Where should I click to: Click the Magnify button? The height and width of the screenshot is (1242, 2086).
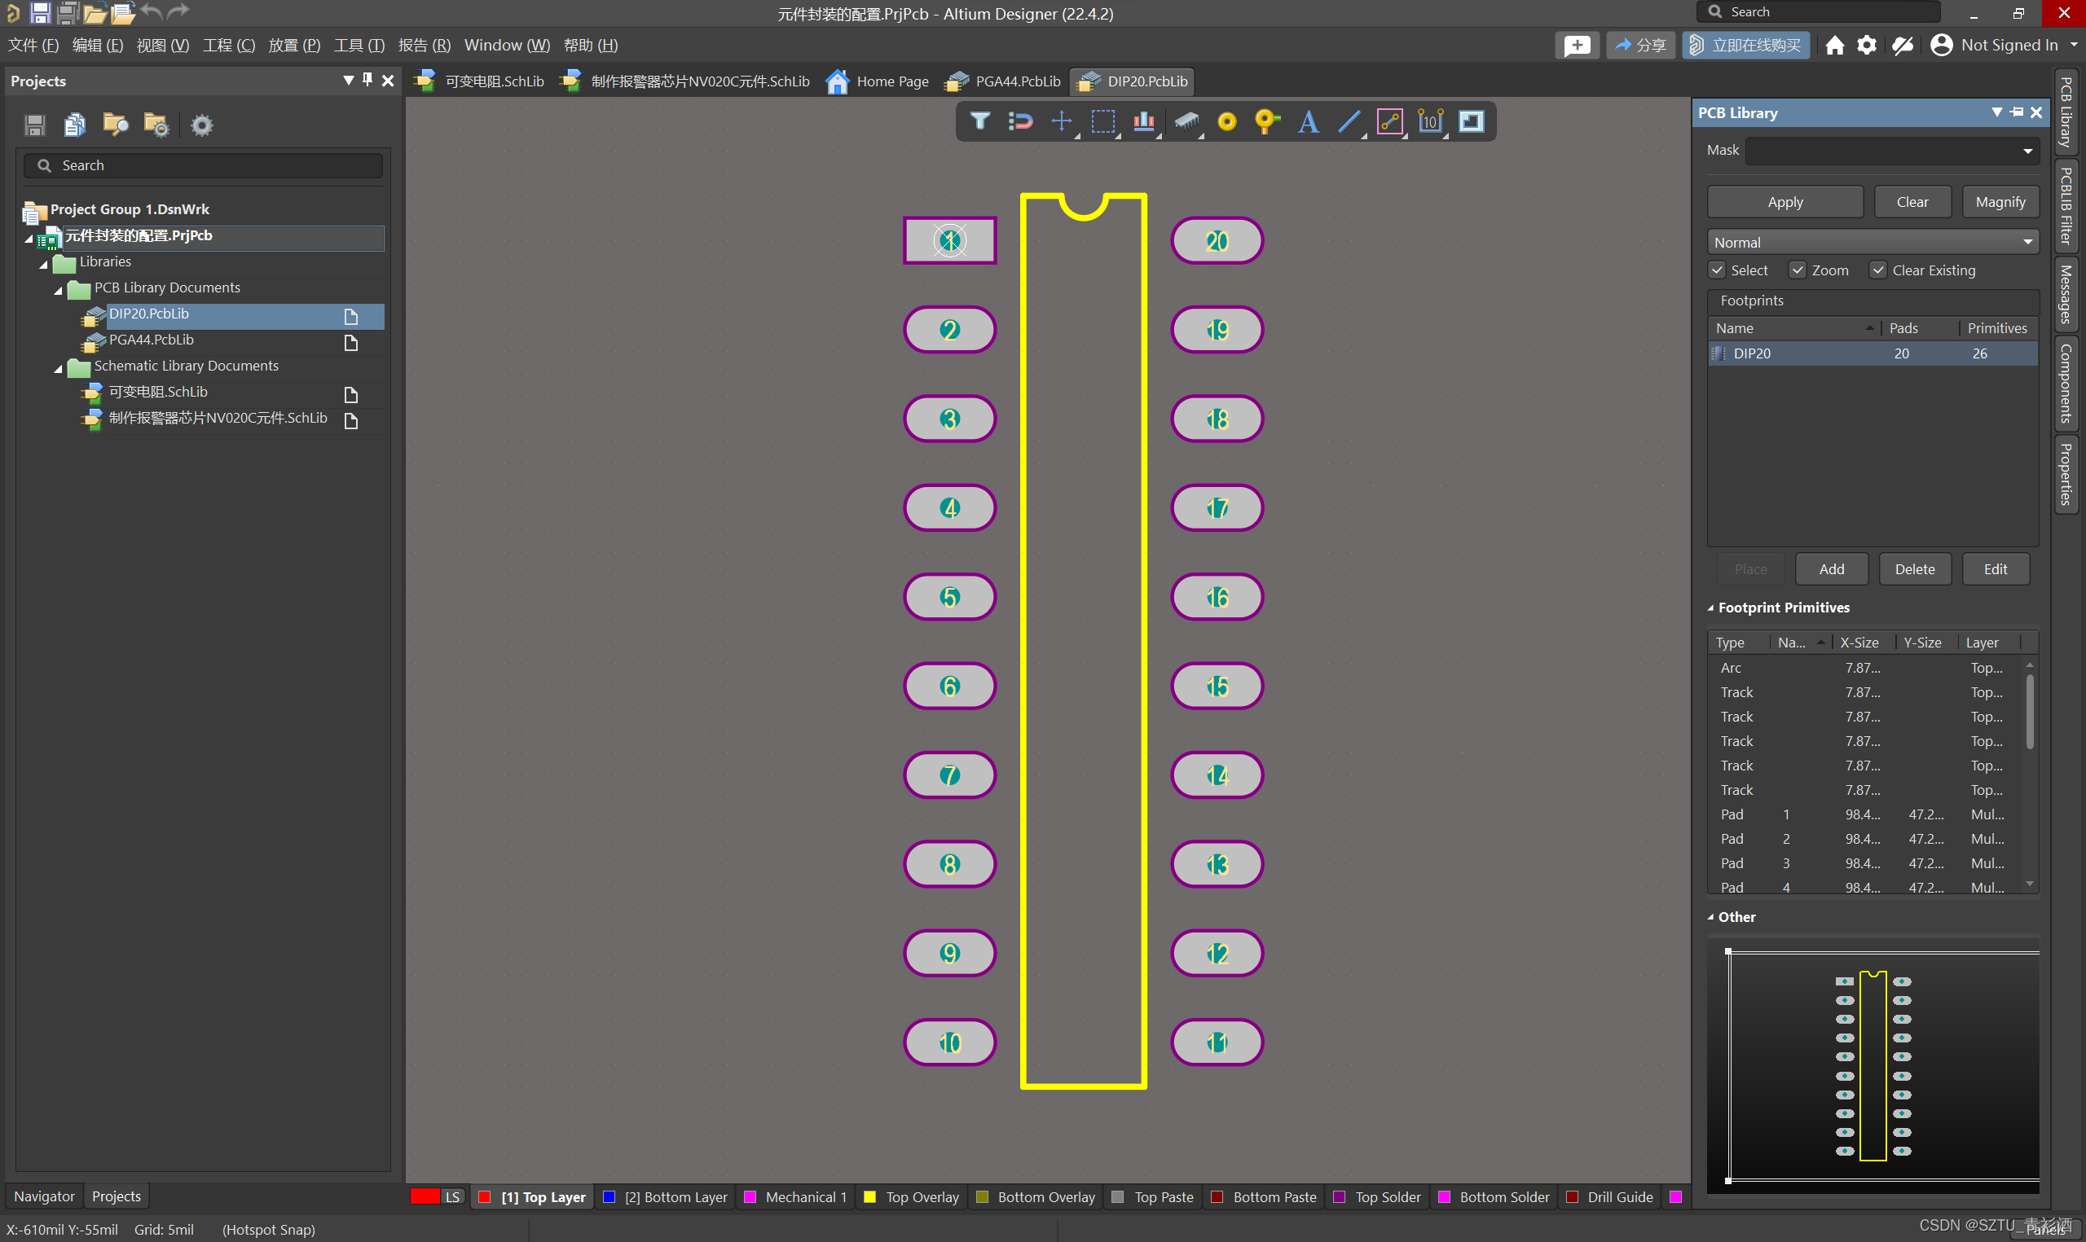pos(2000,202)
